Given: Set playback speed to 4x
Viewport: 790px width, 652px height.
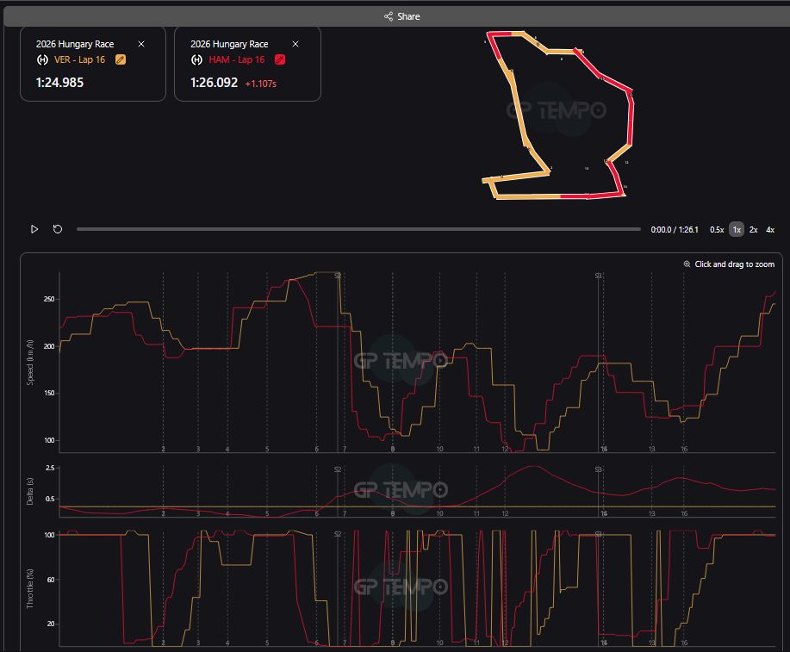Looking at the screenshot, I should pyautogui.click(x=770, y=230).
